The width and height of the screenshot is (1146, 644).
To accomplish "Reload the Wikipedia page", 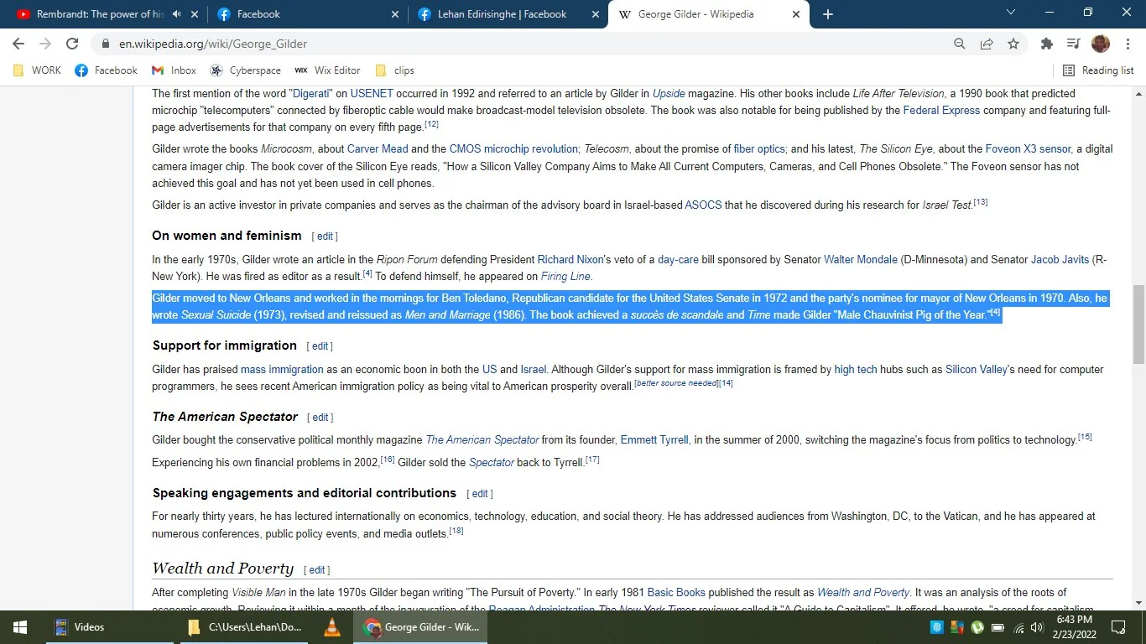I will pos(72,44).
